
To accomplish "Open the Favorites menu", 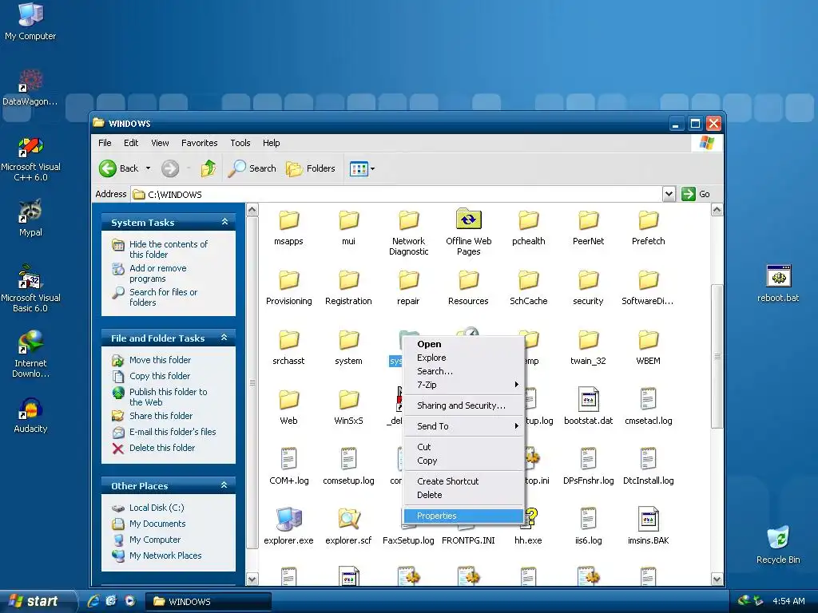I will point(199,143).
